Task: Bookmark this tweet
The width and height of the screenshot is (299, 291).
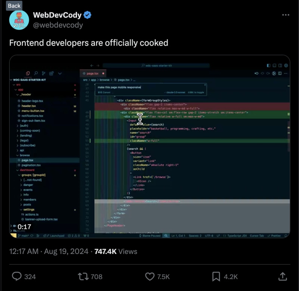Action: click(x=216, y=276)
